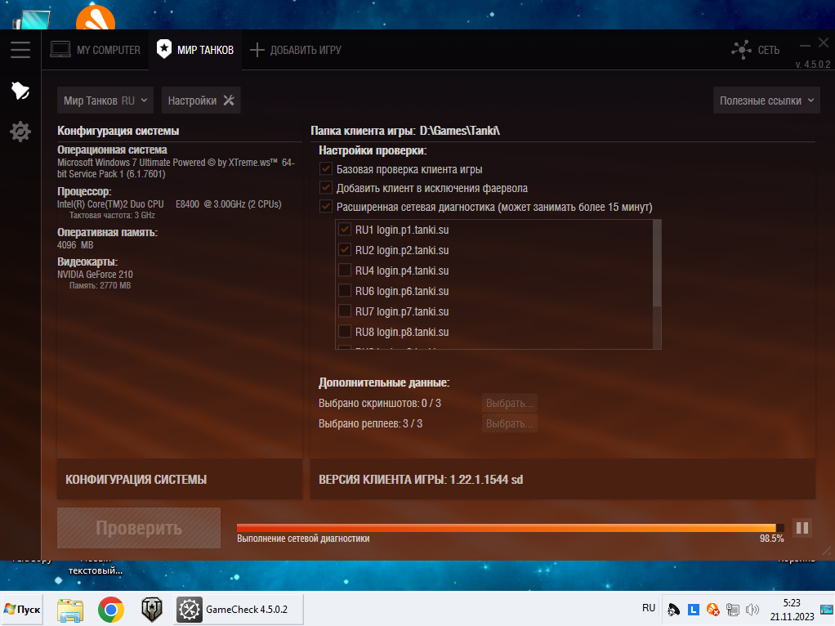The image size is (835, 626).
Task: Pause the network diagnostics
Action: 802,528
